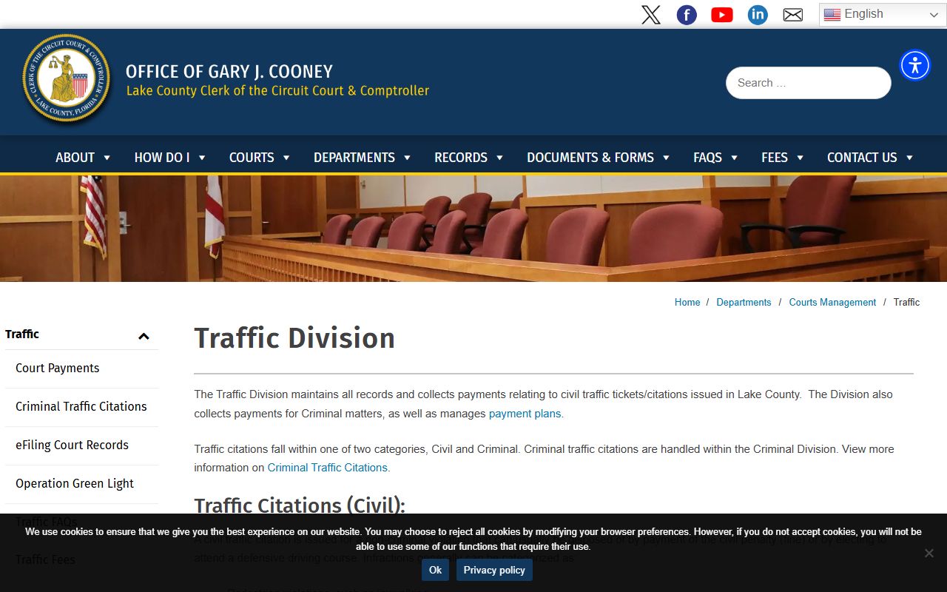Click the email envelope icon

793,15
